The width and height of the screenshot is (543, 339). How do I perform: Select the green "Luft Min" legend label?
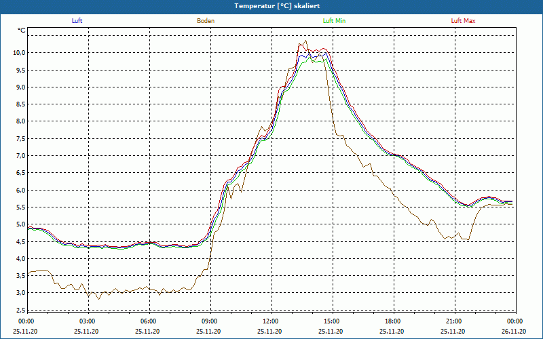pyautogui.click(x=334, y=21)
